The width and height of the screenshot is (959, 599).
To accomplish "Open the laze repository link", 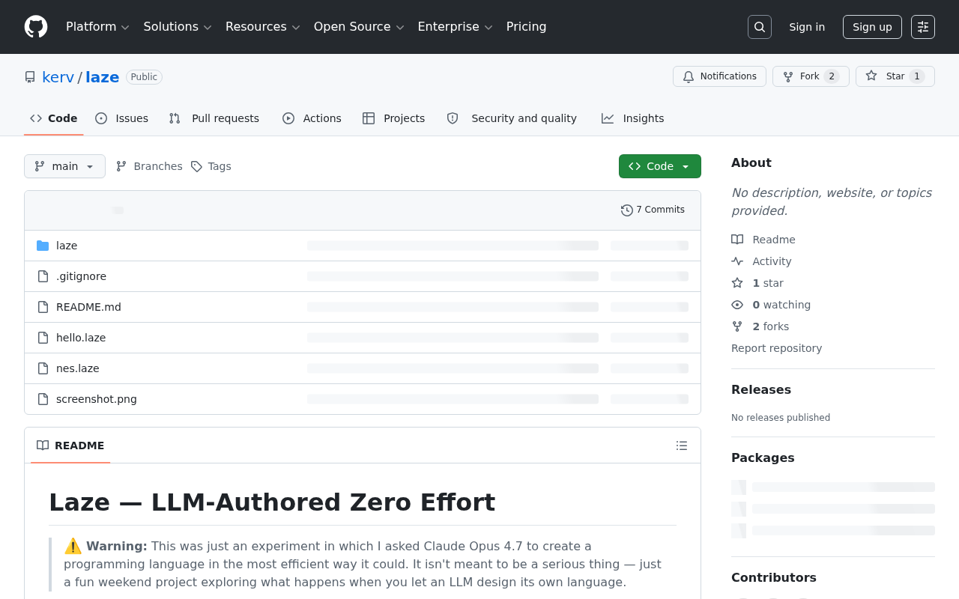I will click(x=103, y=77).
